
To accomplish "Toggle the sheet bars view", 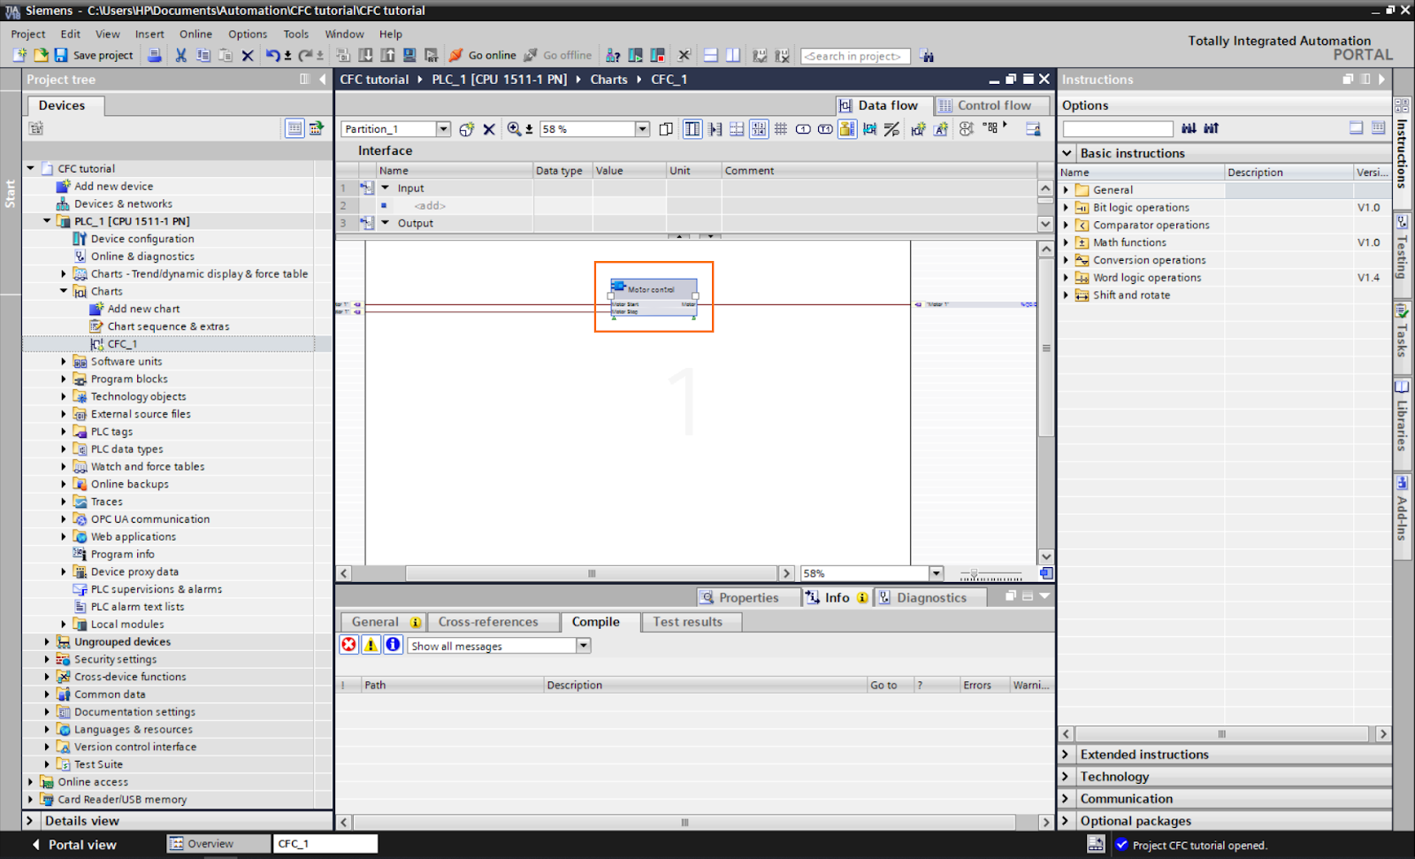I will (x=691, y=128).
